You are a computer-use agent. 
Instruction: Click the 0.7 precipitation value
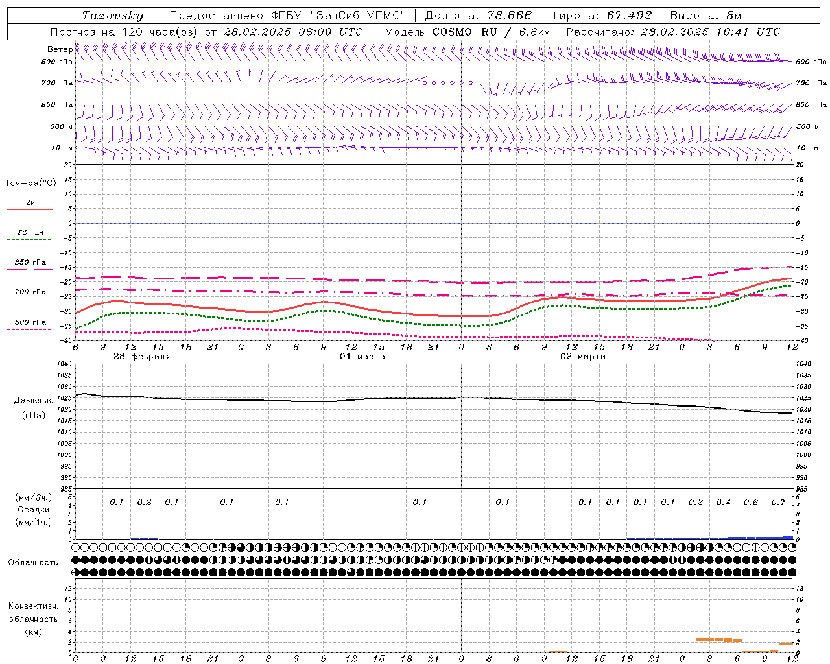click(x=778, y=503)
